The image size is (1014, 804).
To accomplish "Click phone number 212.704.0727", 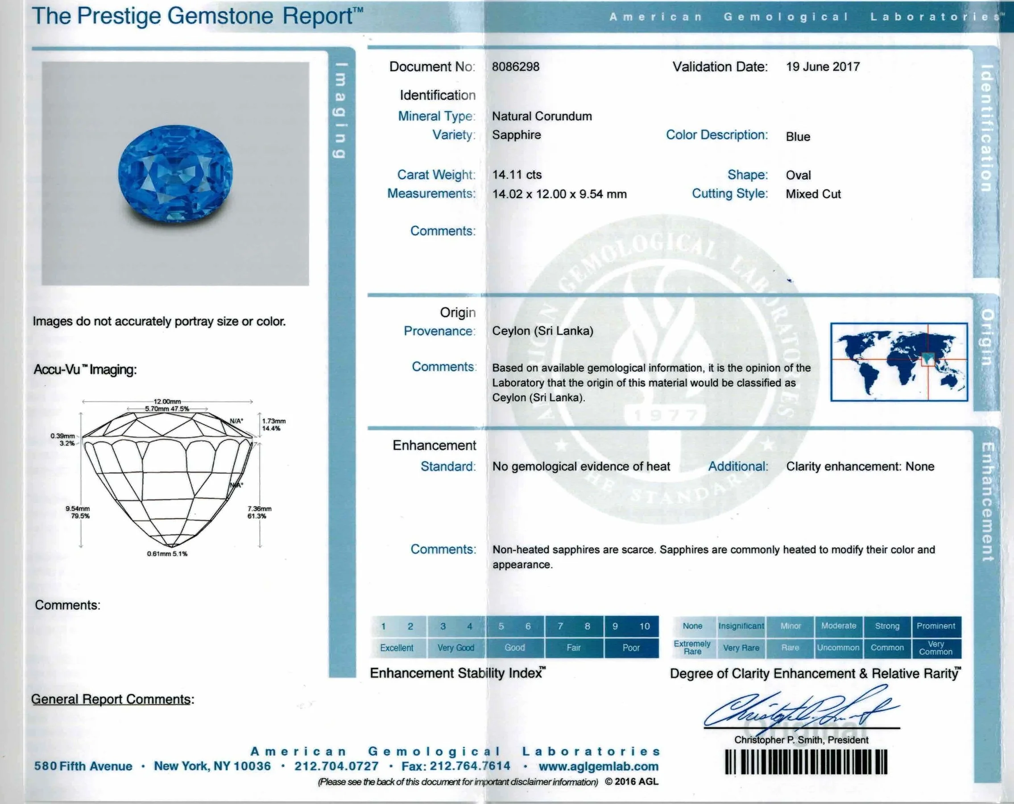I will (x=336, y=767).
